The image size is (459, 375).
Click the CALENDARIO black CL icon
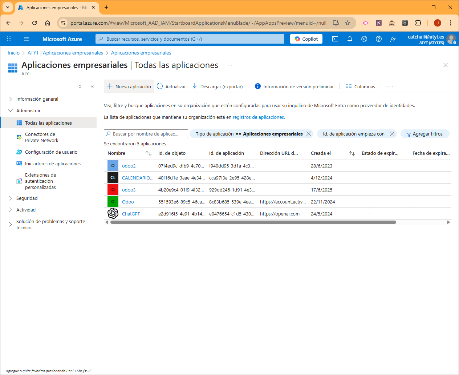pos(113,178)
